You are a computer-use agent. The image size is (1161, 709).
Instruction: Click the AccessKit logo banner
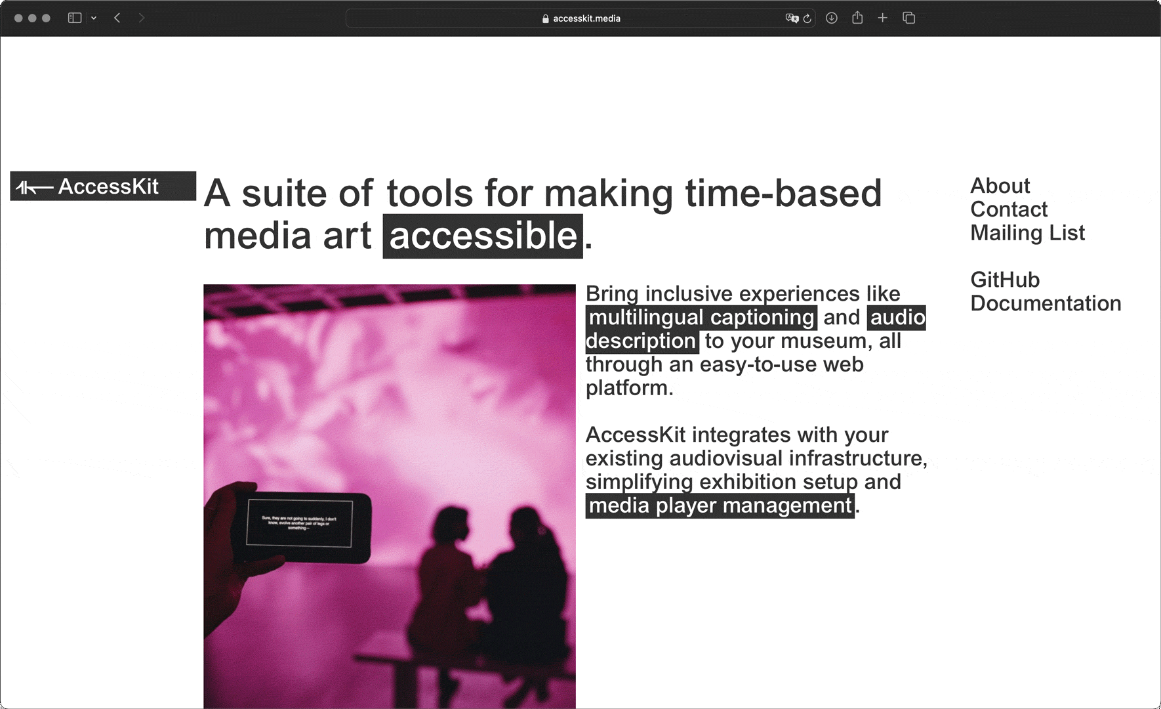pos(103,186)
